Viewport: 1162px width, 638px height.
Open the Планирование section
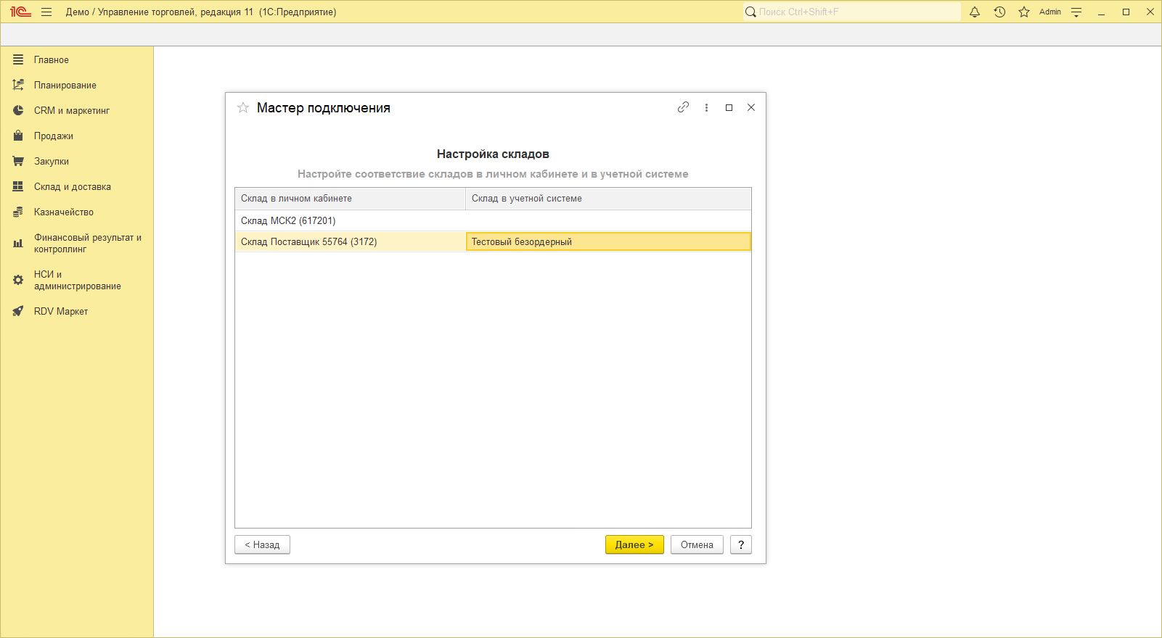(x=65, y=85)
